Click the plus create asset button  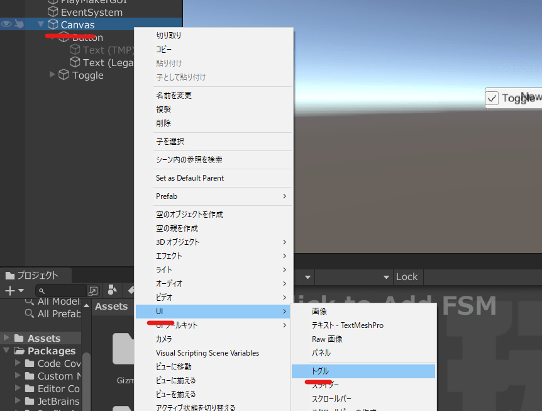click(x=9, y=291)
